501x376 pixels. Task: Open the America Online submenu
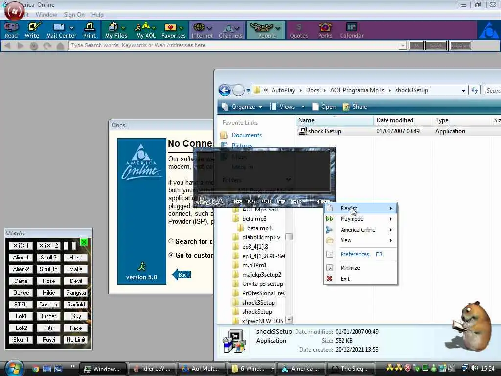tap(361, 230)
